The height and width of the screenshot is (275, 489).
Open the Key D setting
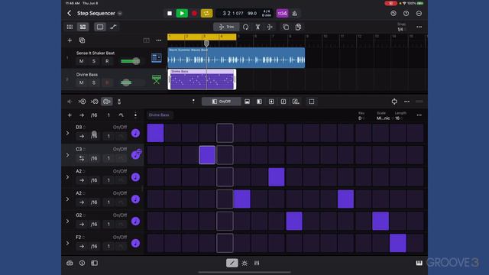point(361,118)
